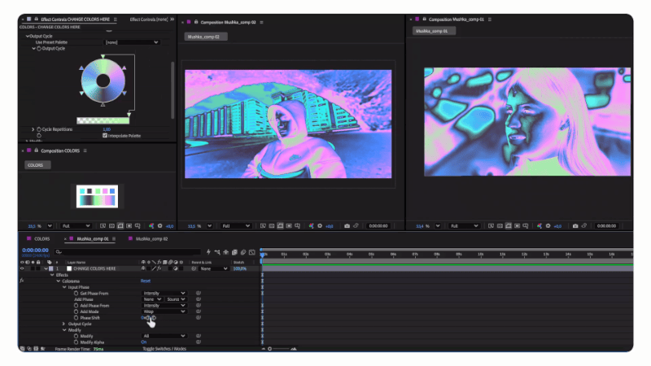
Task: Click timecode button in Mushka_comp 02 viewer
Action: coord(378,226)
